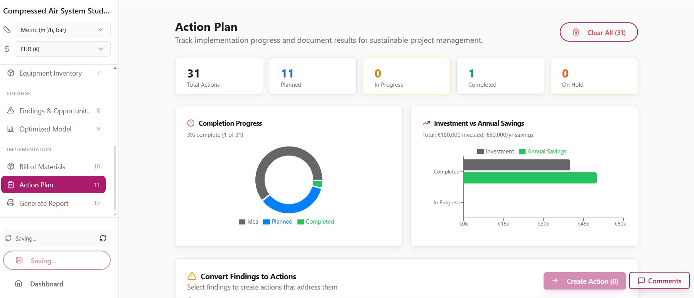Click the spinning saving status icon
Screen dimensions: 694x298
pos(8,238)
